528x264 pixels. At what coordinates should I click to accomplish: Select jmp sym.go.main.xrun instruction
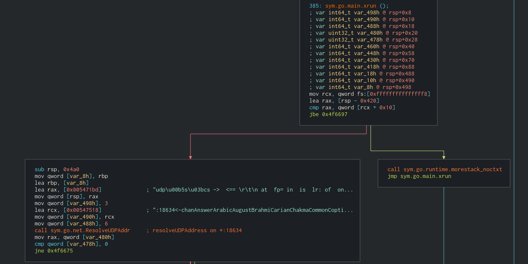(419, 176)
